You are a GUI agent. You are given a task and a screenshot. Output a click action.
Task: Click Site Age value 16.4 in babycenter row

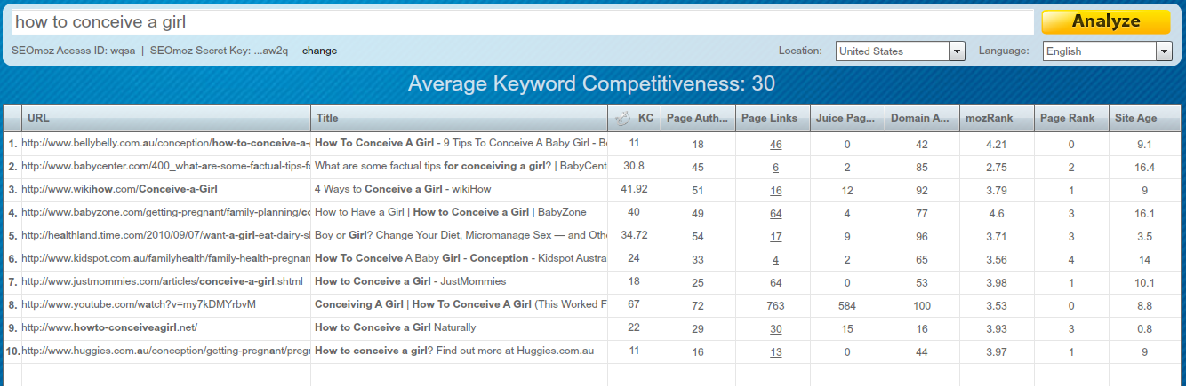(x=1145, y=167)
